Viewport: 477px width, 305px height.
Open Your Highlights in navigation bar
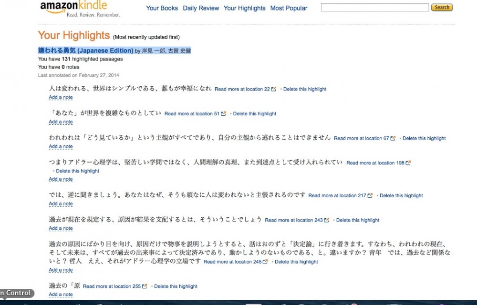pos(245,8)
